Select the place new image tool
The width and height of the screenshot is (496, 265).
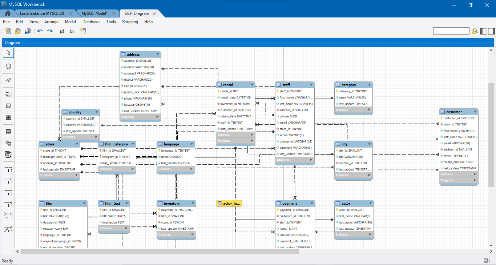[8, 118]
